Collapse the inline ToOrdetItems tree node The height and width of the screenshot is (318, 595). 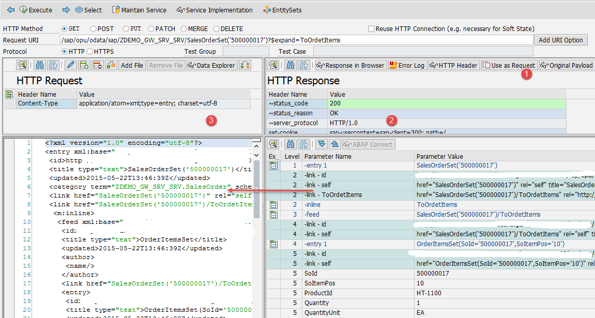coord(273,205)
